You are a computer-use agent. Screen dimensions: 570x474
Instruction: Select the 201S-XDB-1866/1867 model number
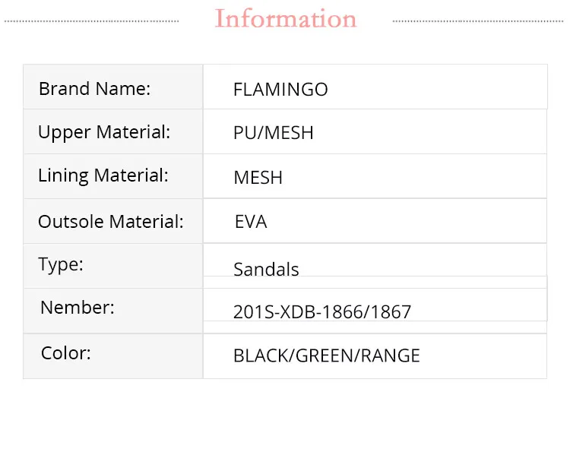click(322, 312)
